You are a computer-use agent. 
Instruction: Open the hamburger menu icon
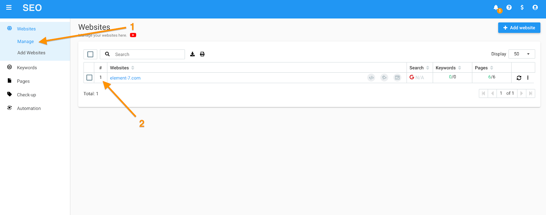point(9,8)
